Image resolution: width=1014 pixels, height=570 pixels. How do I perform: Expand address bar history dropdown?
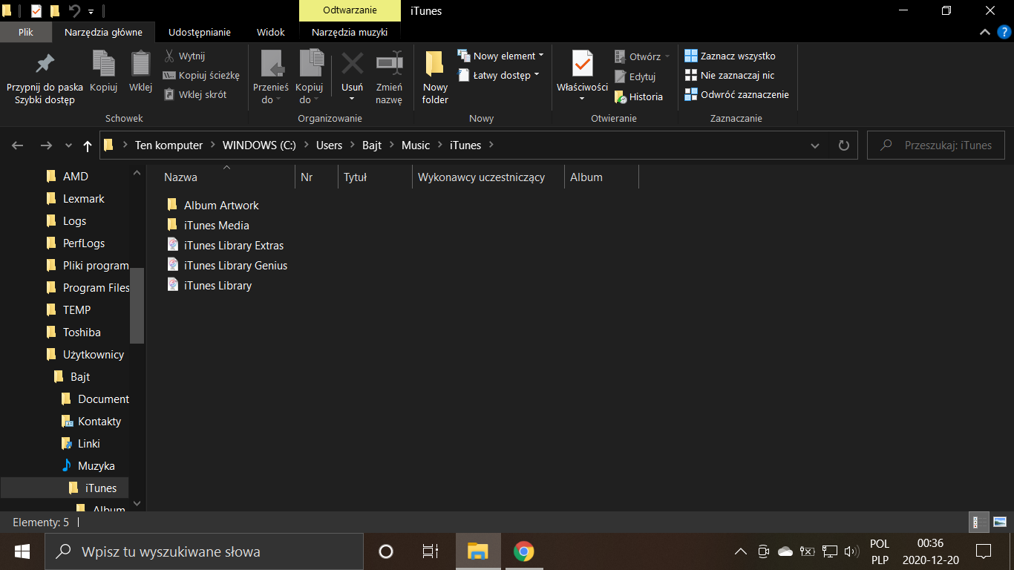coord(815,145)
